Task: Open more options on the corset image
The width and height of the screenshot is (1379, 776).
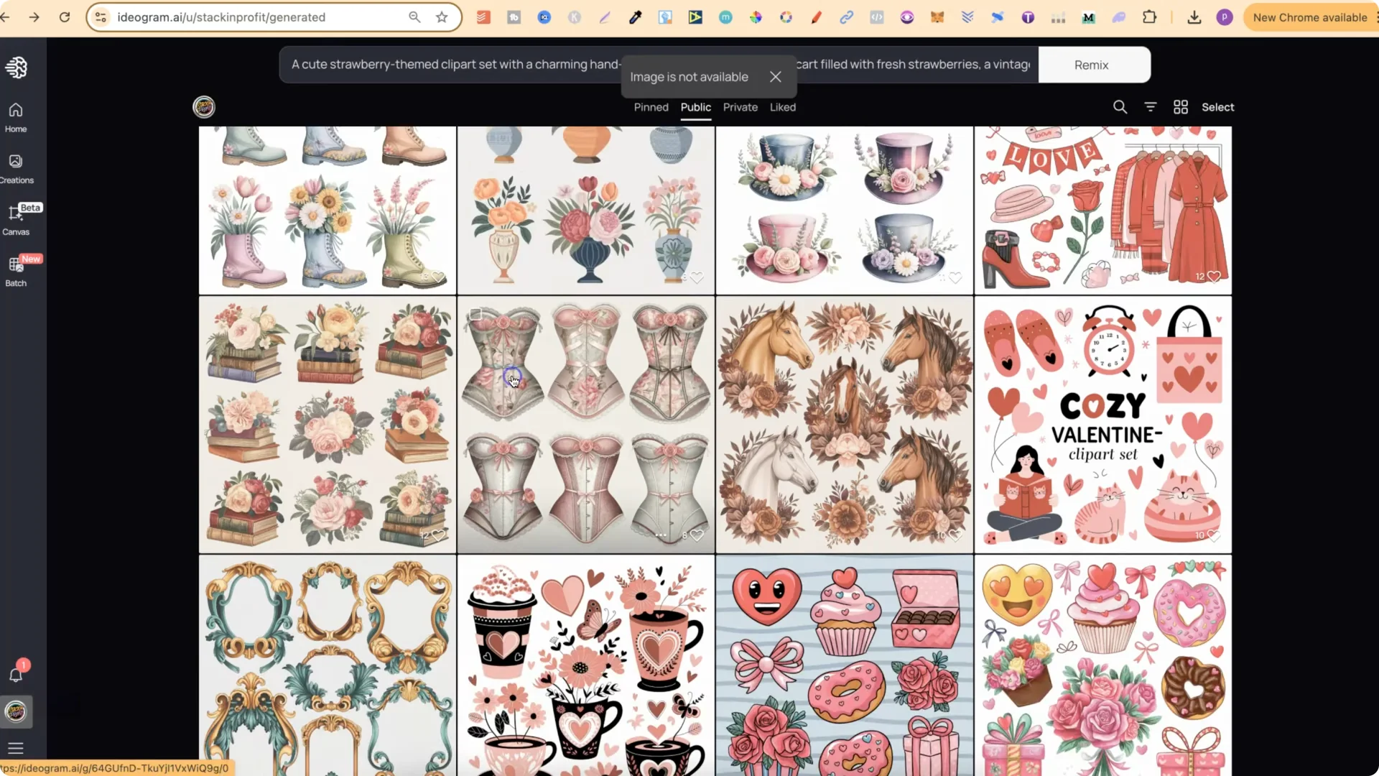Action: click(661, 535)
